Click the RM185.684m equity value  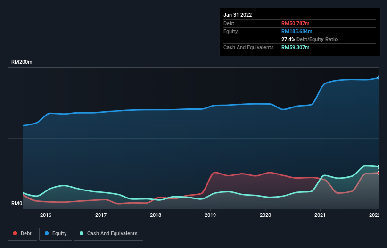click(296, 31)
